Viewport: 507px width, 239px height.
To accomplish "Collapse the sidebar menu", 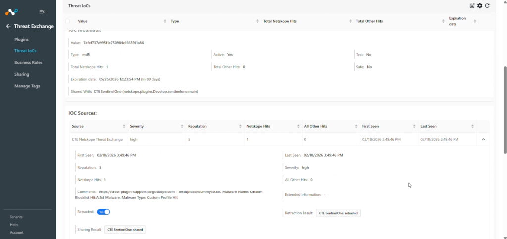I will tap(42, 12).
